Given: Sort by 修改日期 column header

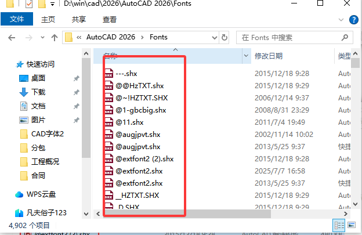Looking at the screenshot, I should tap(269, 56).
